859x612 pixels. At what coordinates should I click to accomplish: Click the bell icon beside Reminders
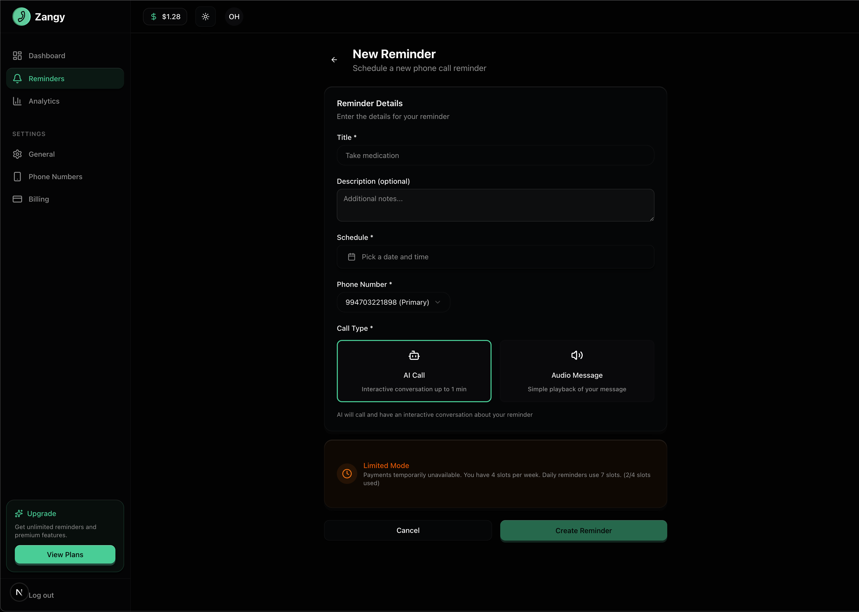point(17,78)
